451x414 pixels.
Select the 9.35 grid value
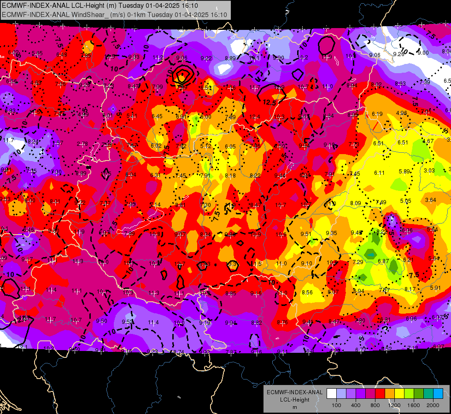click(x=331, y=233)
